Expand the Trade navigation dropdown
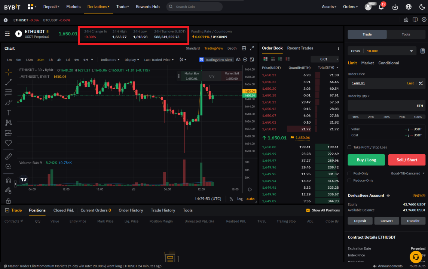 [x=123, y=7]
